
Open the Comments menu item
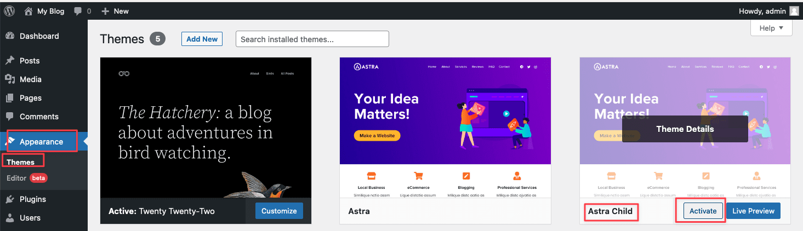click(x=39, y=117)
